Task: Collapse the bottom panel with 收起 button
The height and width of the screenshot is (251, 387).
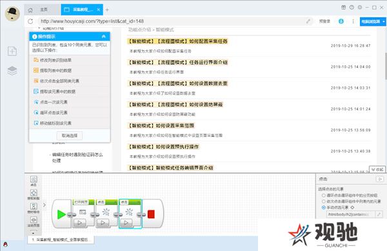Action: coord(377,169)
